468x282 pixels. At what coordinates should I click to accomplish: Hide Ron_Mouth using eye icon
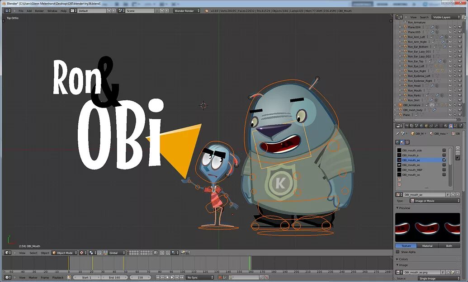pos(450,90)
